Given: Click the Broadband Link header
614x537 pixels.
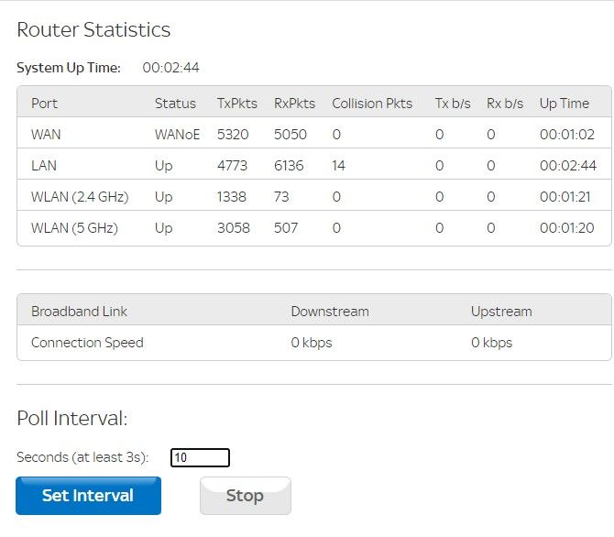Looking at the screenshot, I should coord(79,312).
